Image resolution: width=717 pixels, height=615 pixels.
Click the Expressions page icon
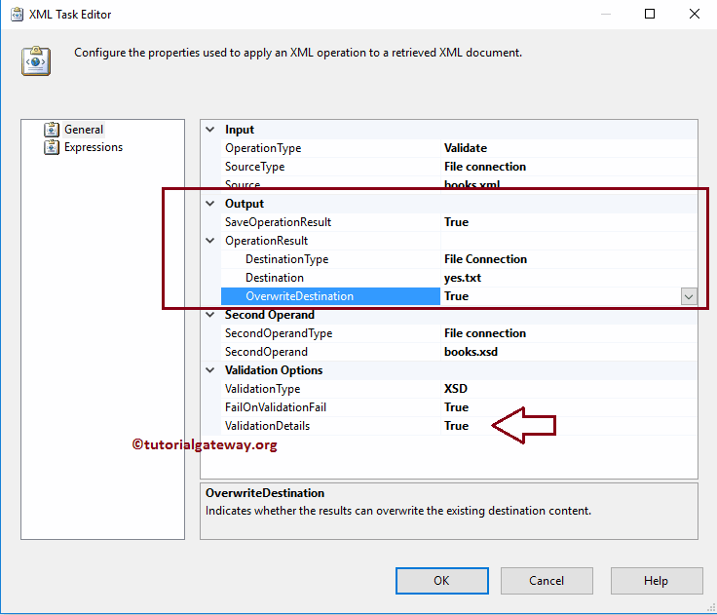52,147
